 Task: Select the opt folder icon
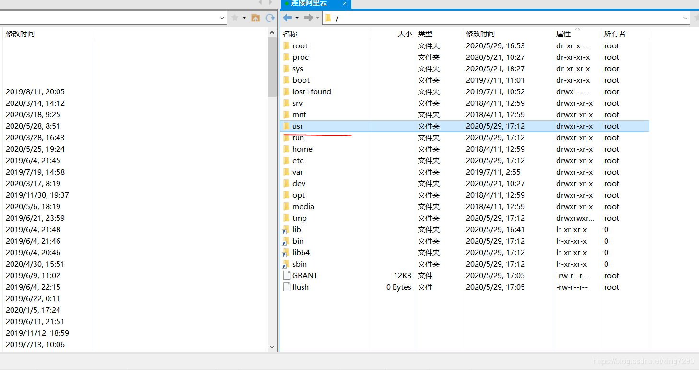click(x=286, y=195)
